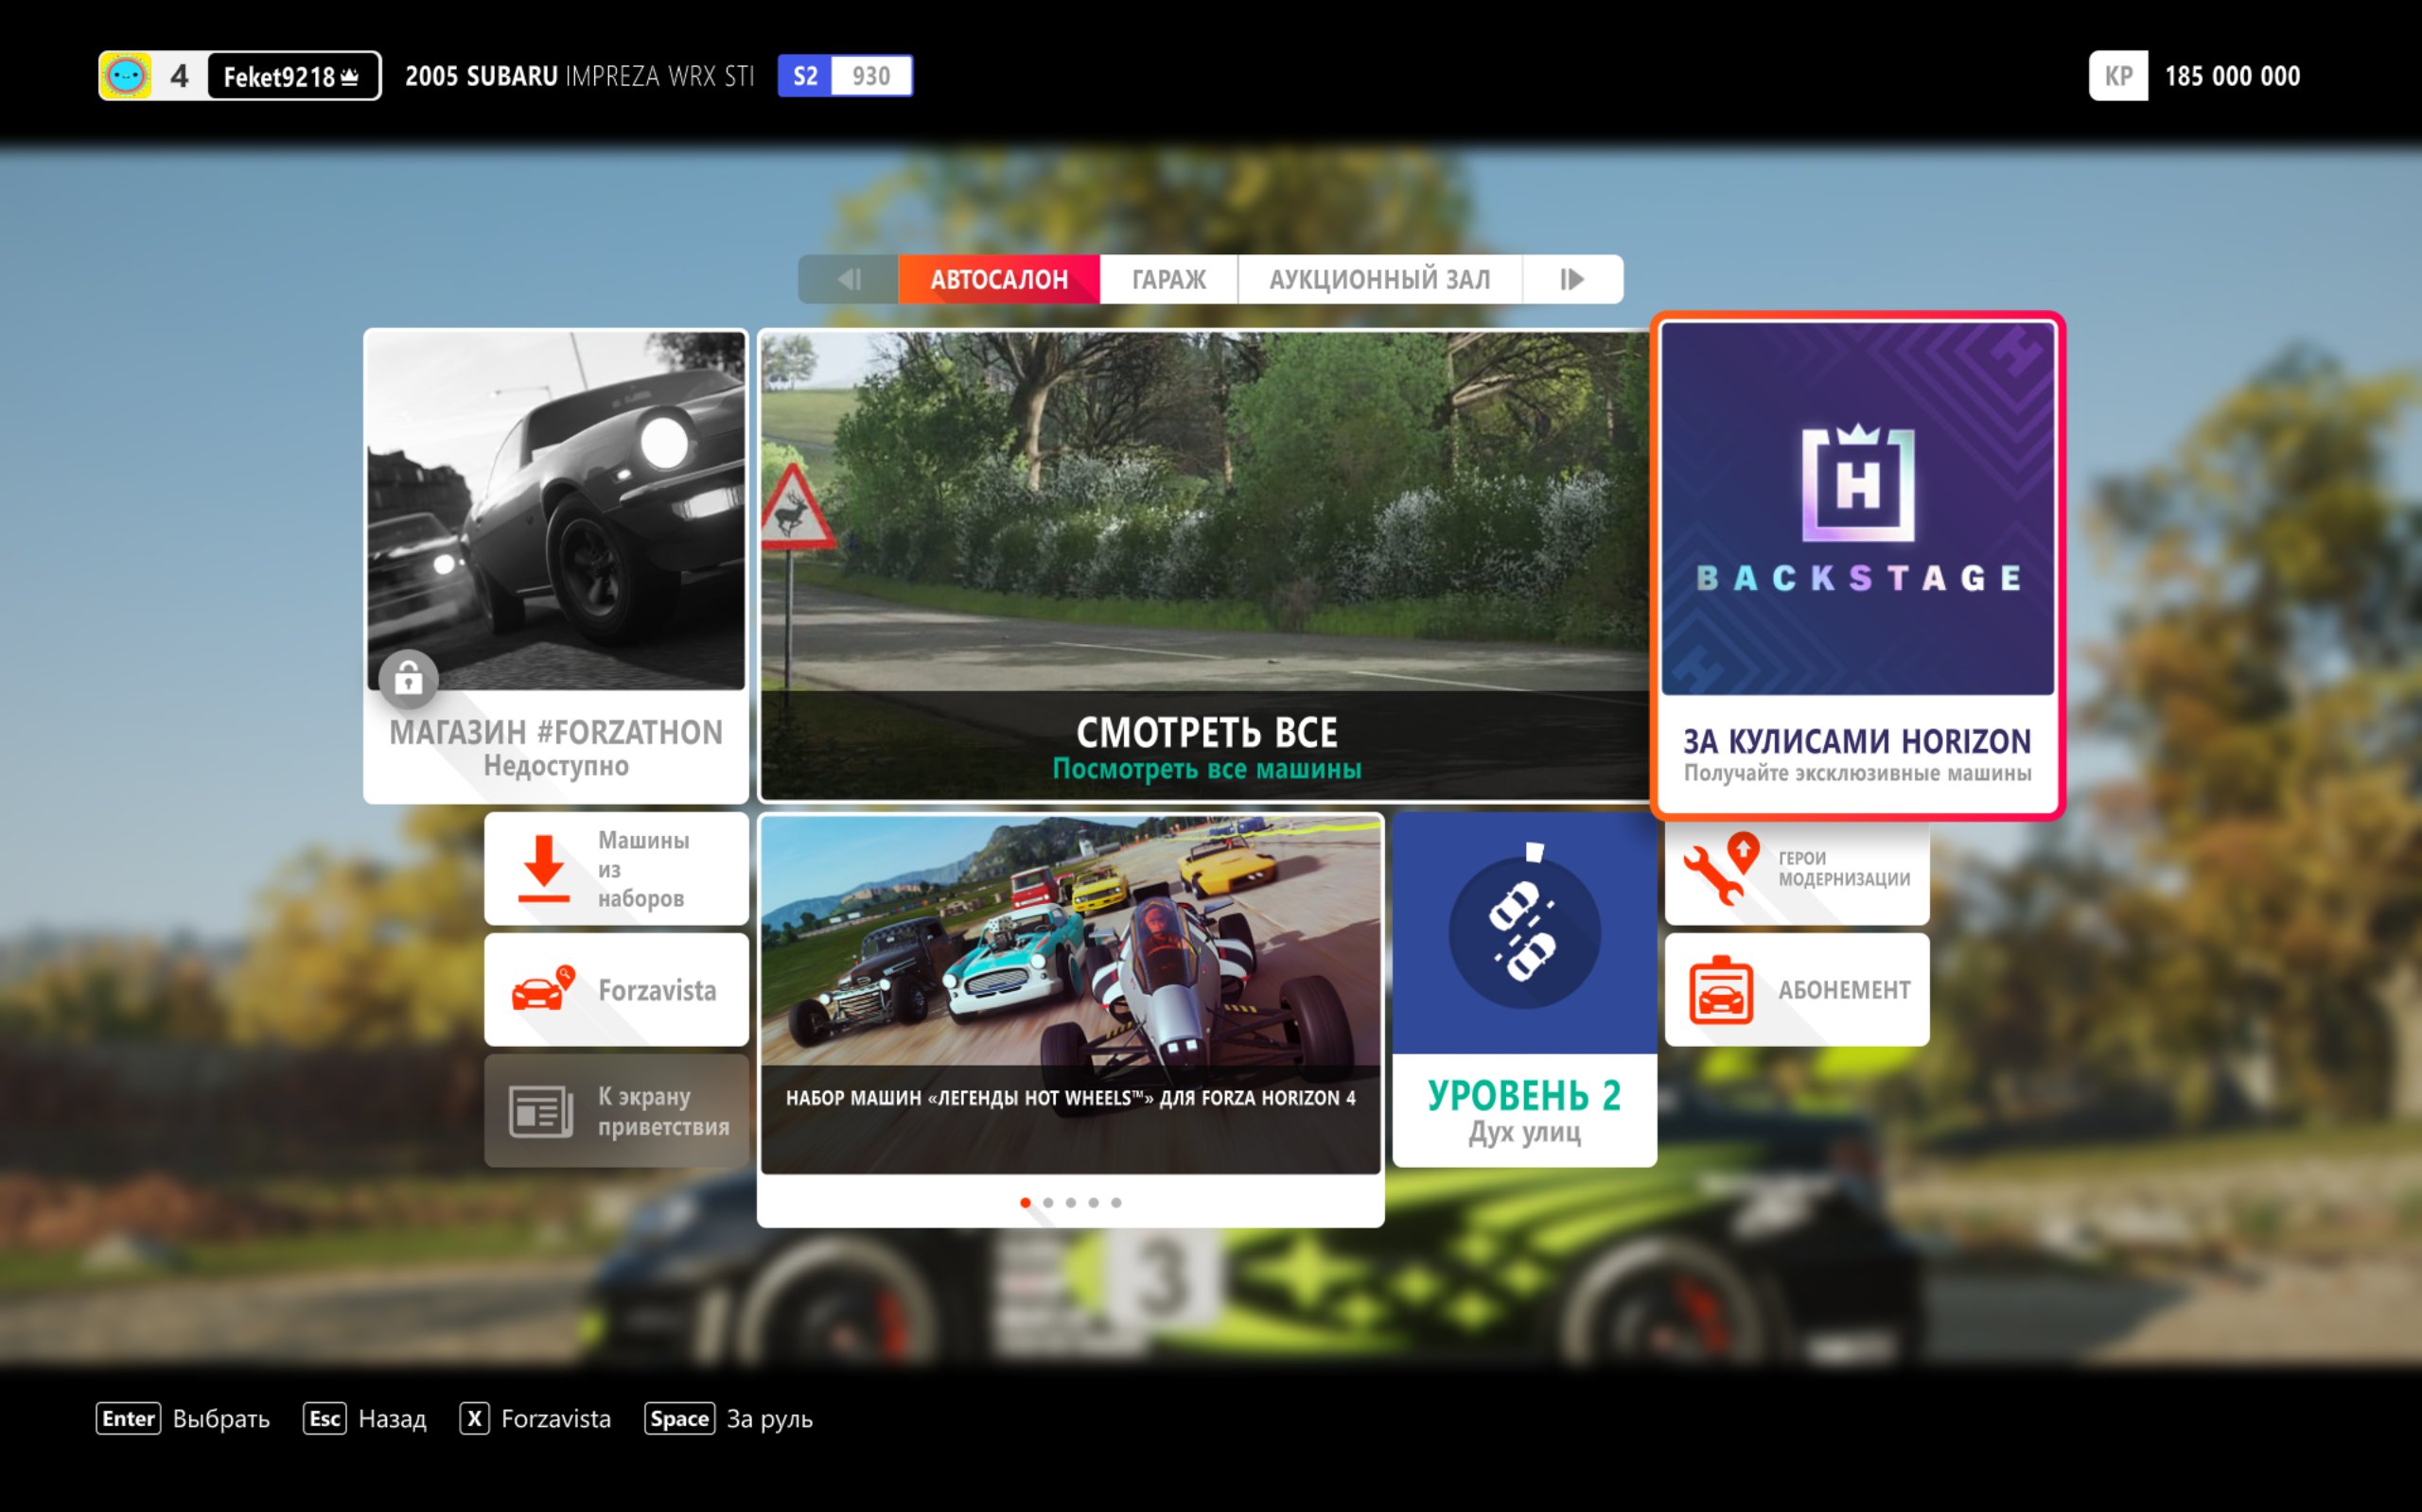This screenshot has width=2422, height=1512.
Task: Click Посмотреть все машины subtitle
Action: (x=1206, y=768)
